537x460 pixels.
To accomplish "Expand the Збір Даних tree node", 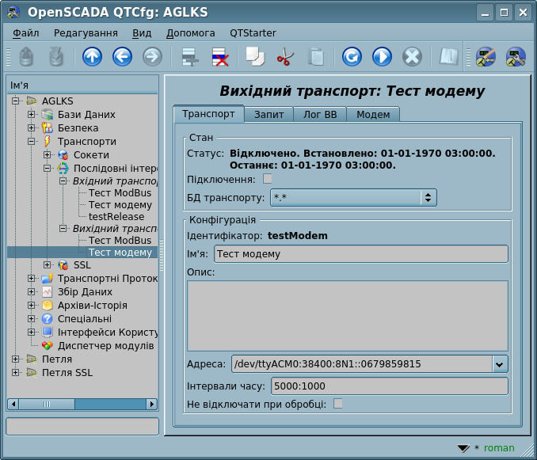I will tap(31, 291).
